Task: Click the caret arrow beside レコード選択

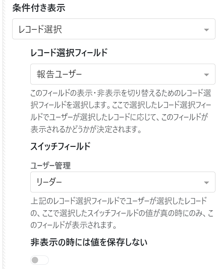Action: (207, 30)
